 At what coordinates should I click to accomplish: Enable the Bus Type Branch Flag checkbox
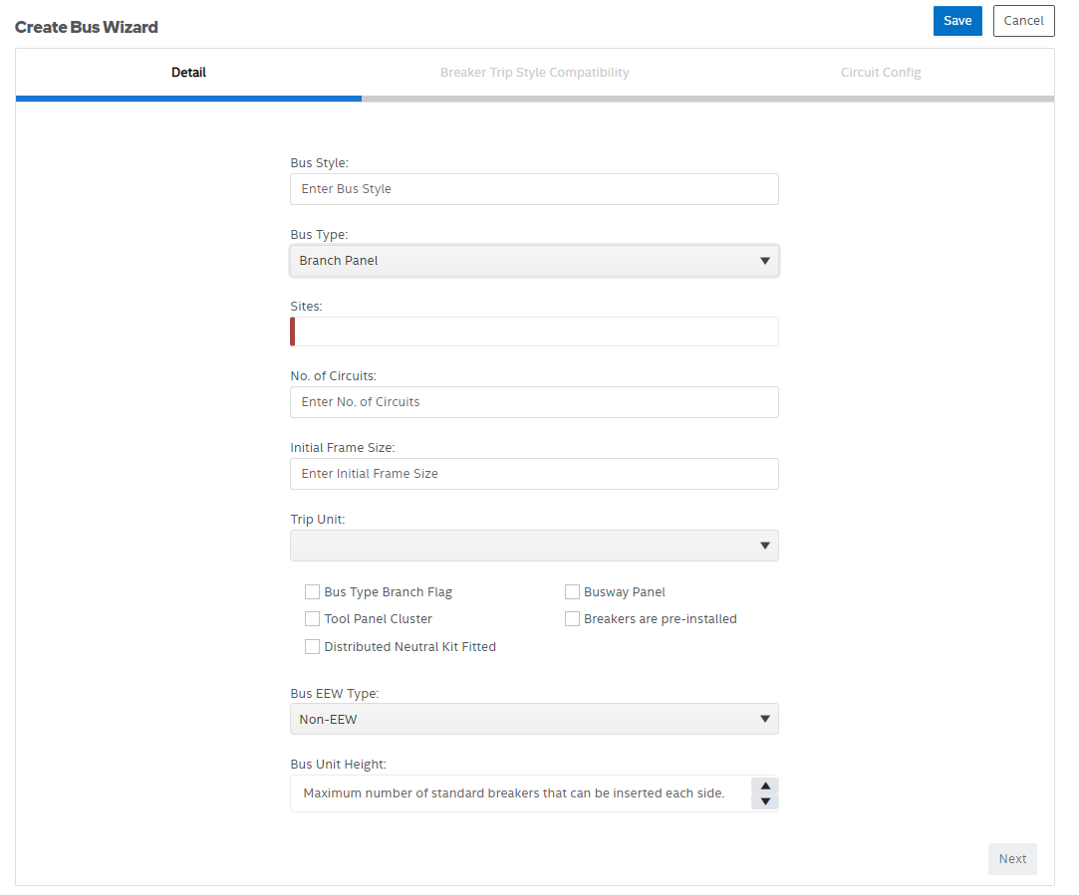(313, 592)
